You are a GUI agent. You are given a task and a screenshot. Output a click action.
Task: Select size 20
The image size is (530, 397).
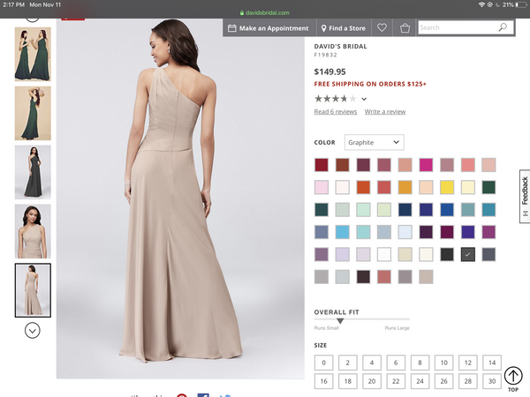click(372, 381)
